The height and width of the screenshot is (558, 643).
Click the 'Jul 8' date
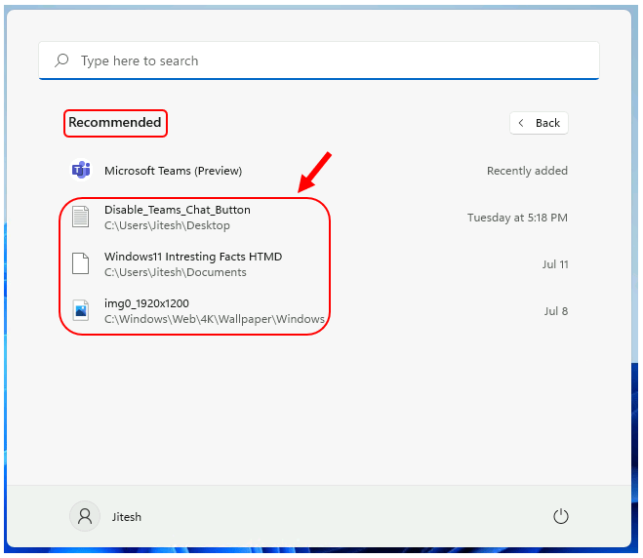[555, 311]
